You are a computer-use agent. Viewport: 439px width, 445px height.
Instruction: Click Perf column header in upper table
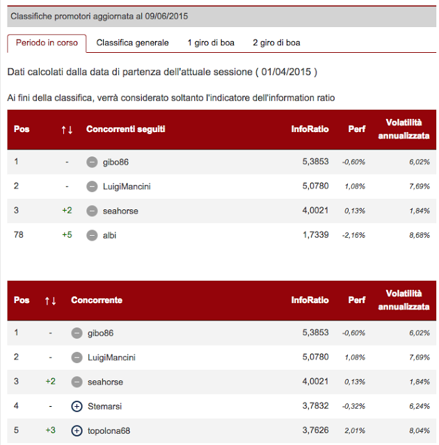click(x=356, y=129)
